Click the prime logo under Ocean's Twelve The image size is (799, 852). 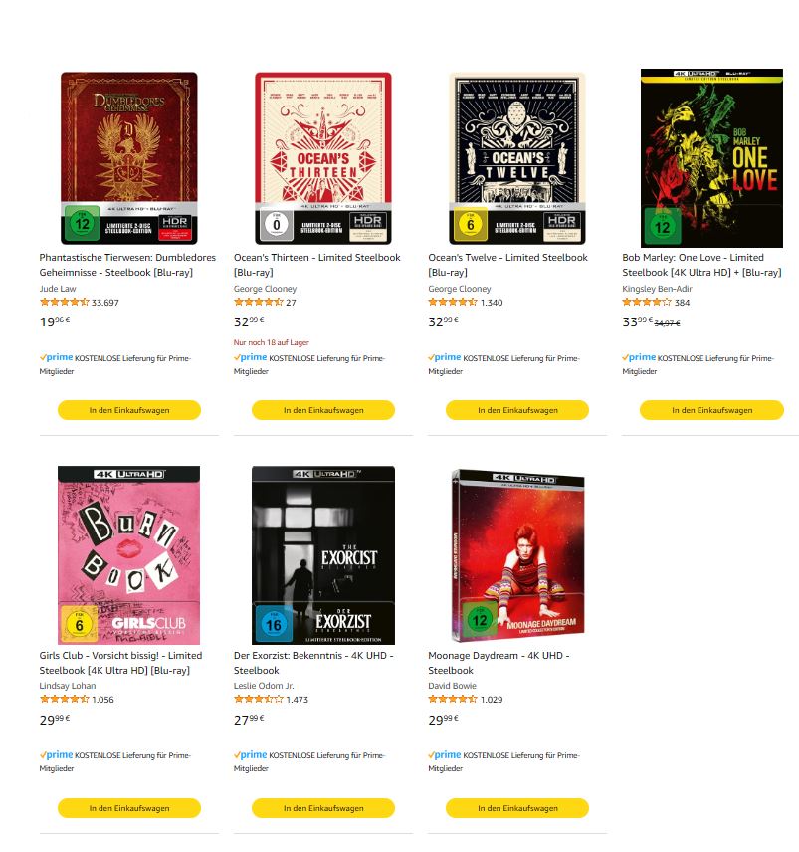(445, 357)
